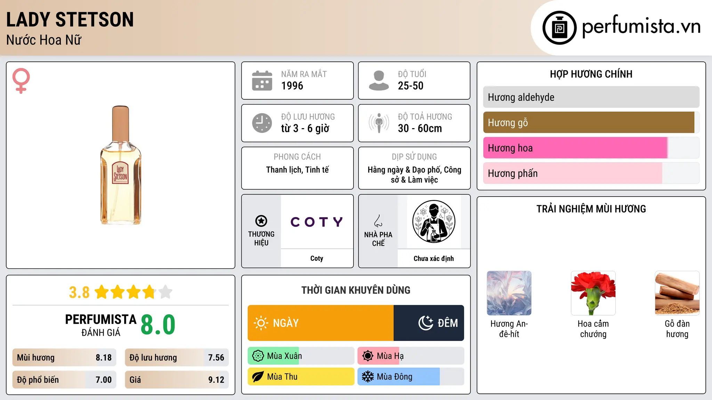Click the perfumista.vn perfume bottle logo icon
This screenshot has height=400, width=712.
[x=559, y=28]
